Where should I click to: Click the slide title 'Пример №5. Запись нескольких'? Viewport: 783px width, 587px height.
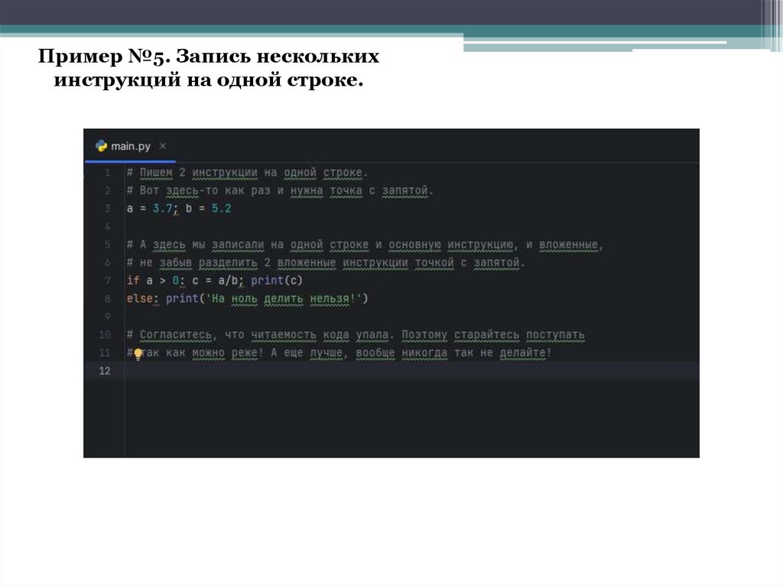pyautogui.click(x=209, y=56)
